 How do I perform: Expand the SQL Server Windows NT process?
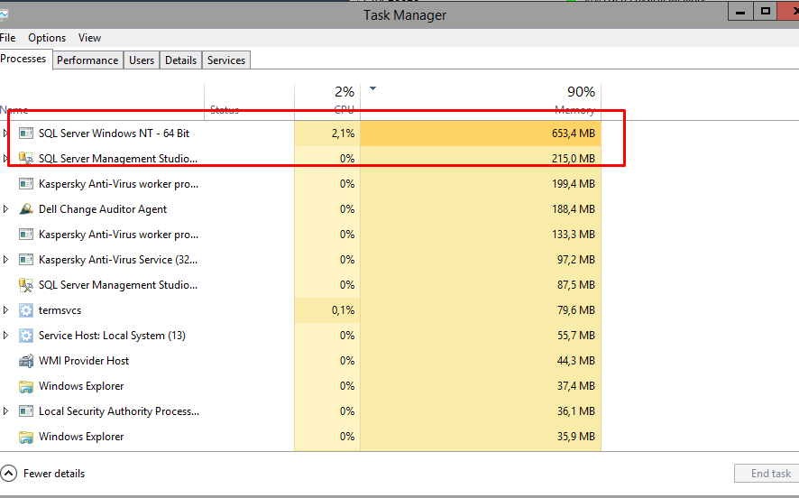(5, 134)
